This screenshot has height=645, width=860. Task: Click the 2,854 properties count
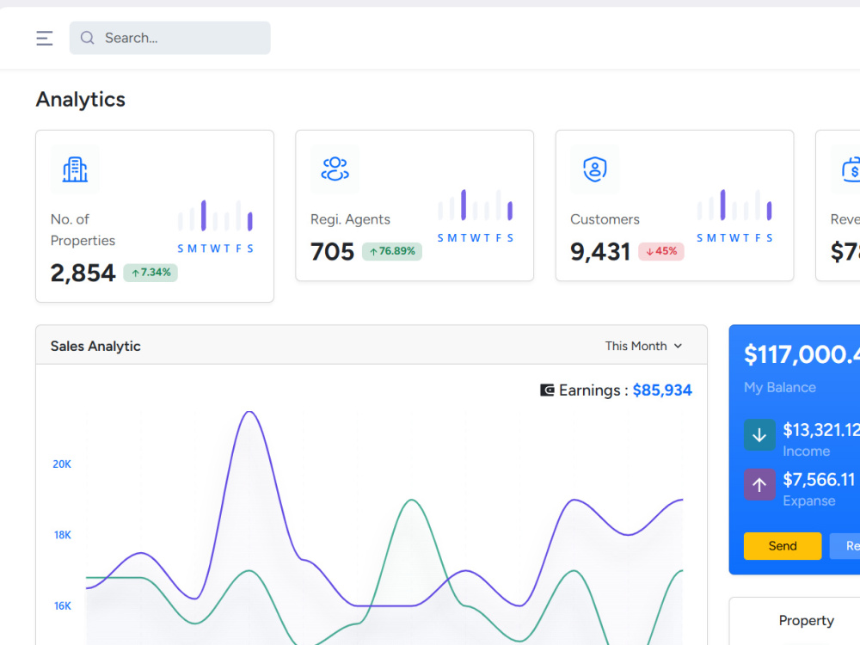click(x=83, y=273)
